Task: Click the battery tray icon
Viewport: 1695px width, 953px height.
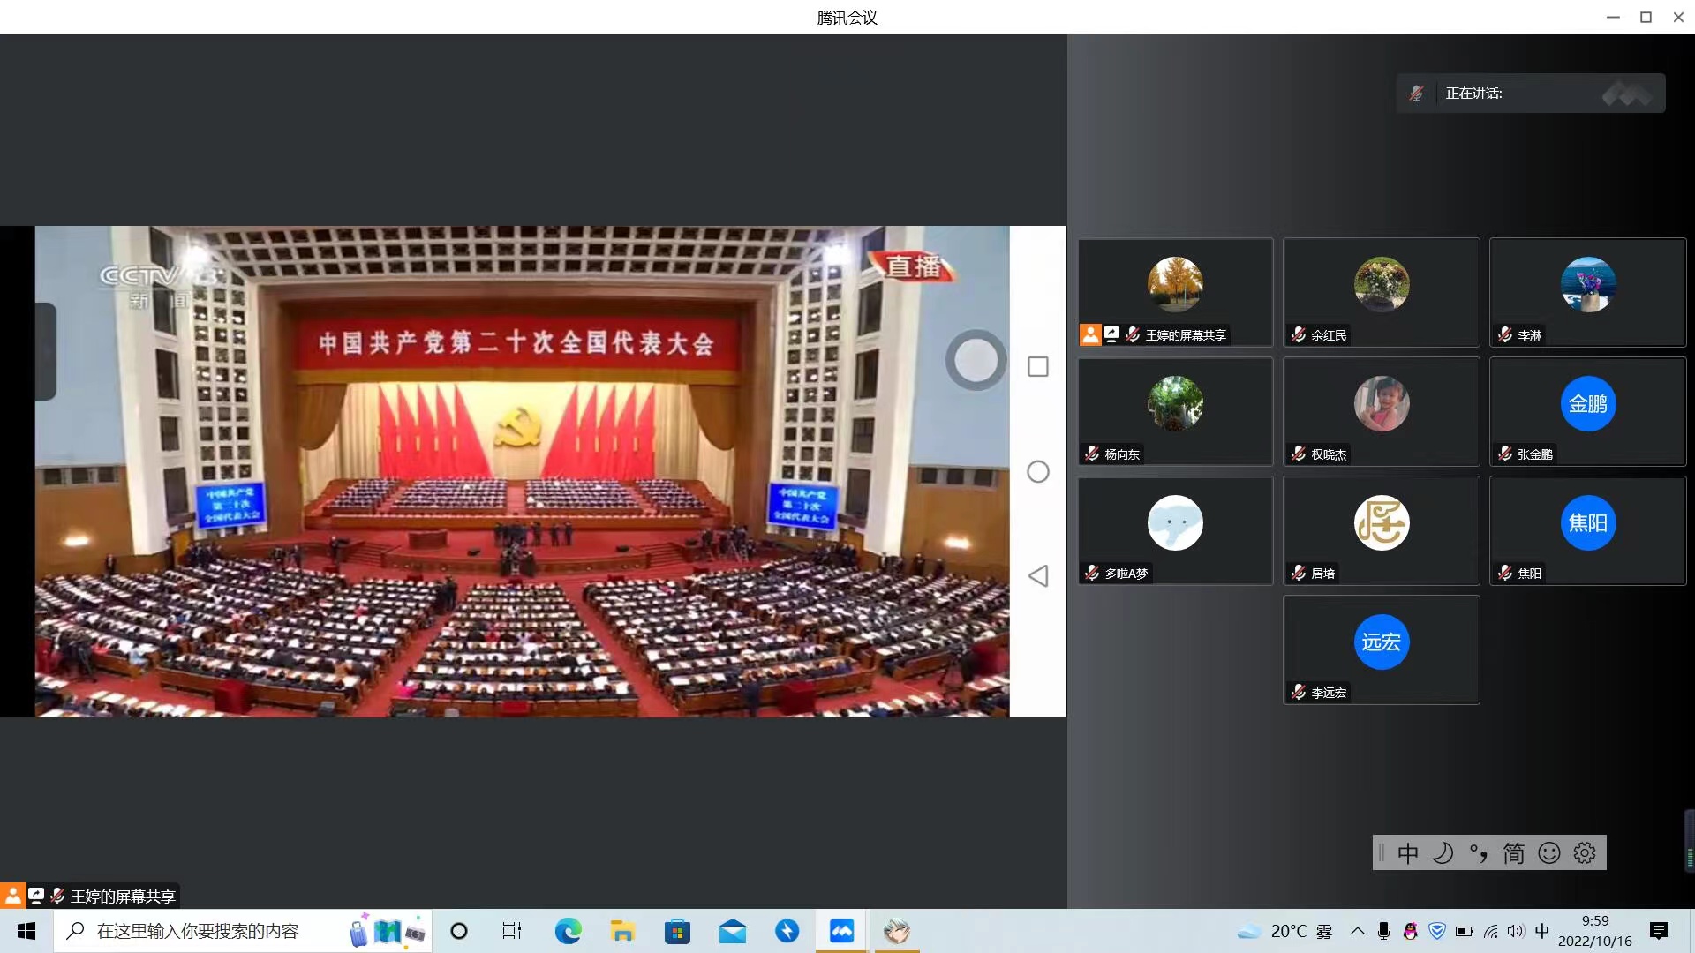Action: (1464, 931)
